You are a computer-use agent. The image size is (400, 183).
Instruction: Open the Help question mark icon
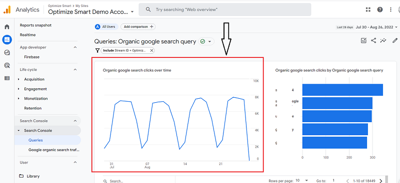click(380, 9)
